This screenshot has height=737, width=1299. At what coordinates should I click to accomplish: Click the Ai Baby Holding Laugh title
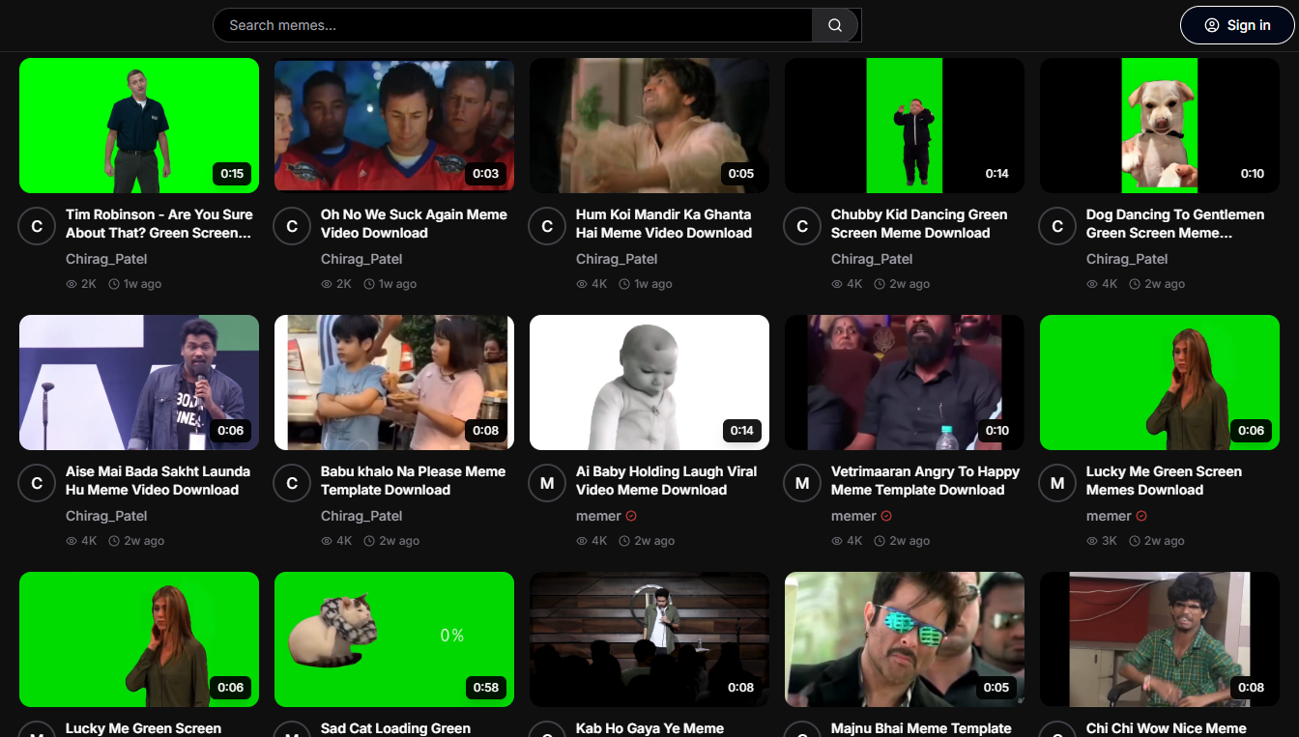[x=668, y=480]
